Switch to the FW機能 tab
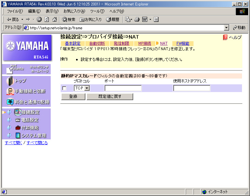Image resolution: width=250 pixels, height=196 pixels. point(183,43)
